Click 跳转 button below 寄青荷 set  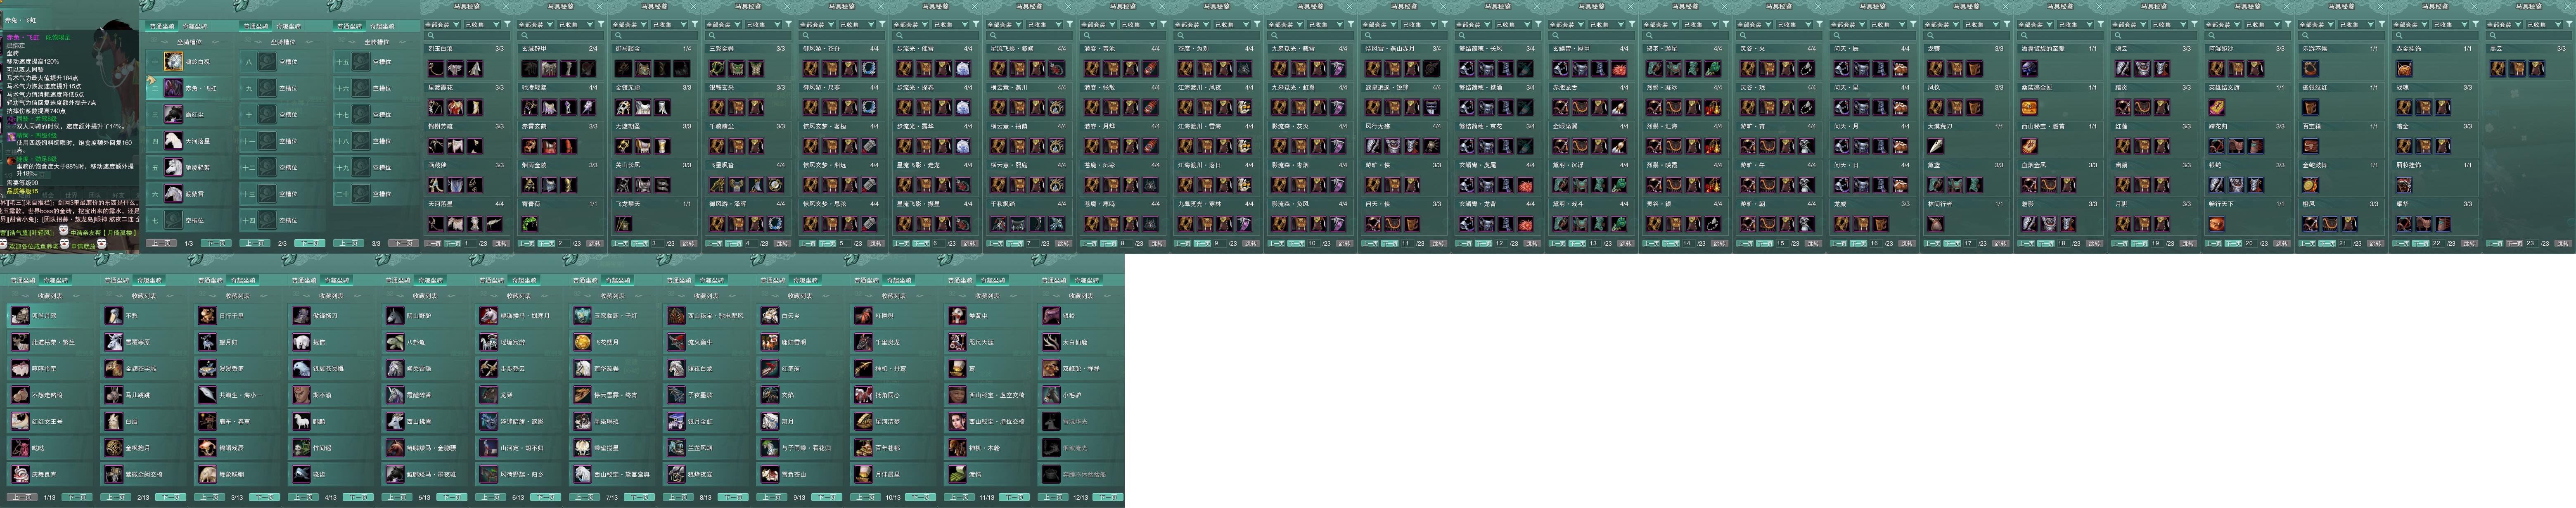click(595, 243)
